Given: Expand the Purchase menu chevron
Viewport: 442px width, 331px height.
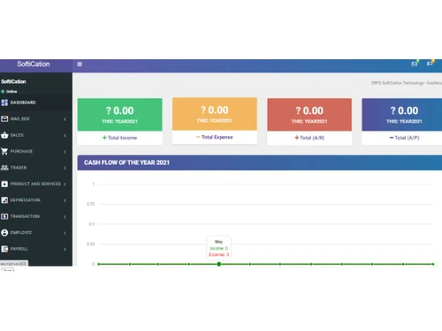Looking at the screenshot, I should point(65,152).
